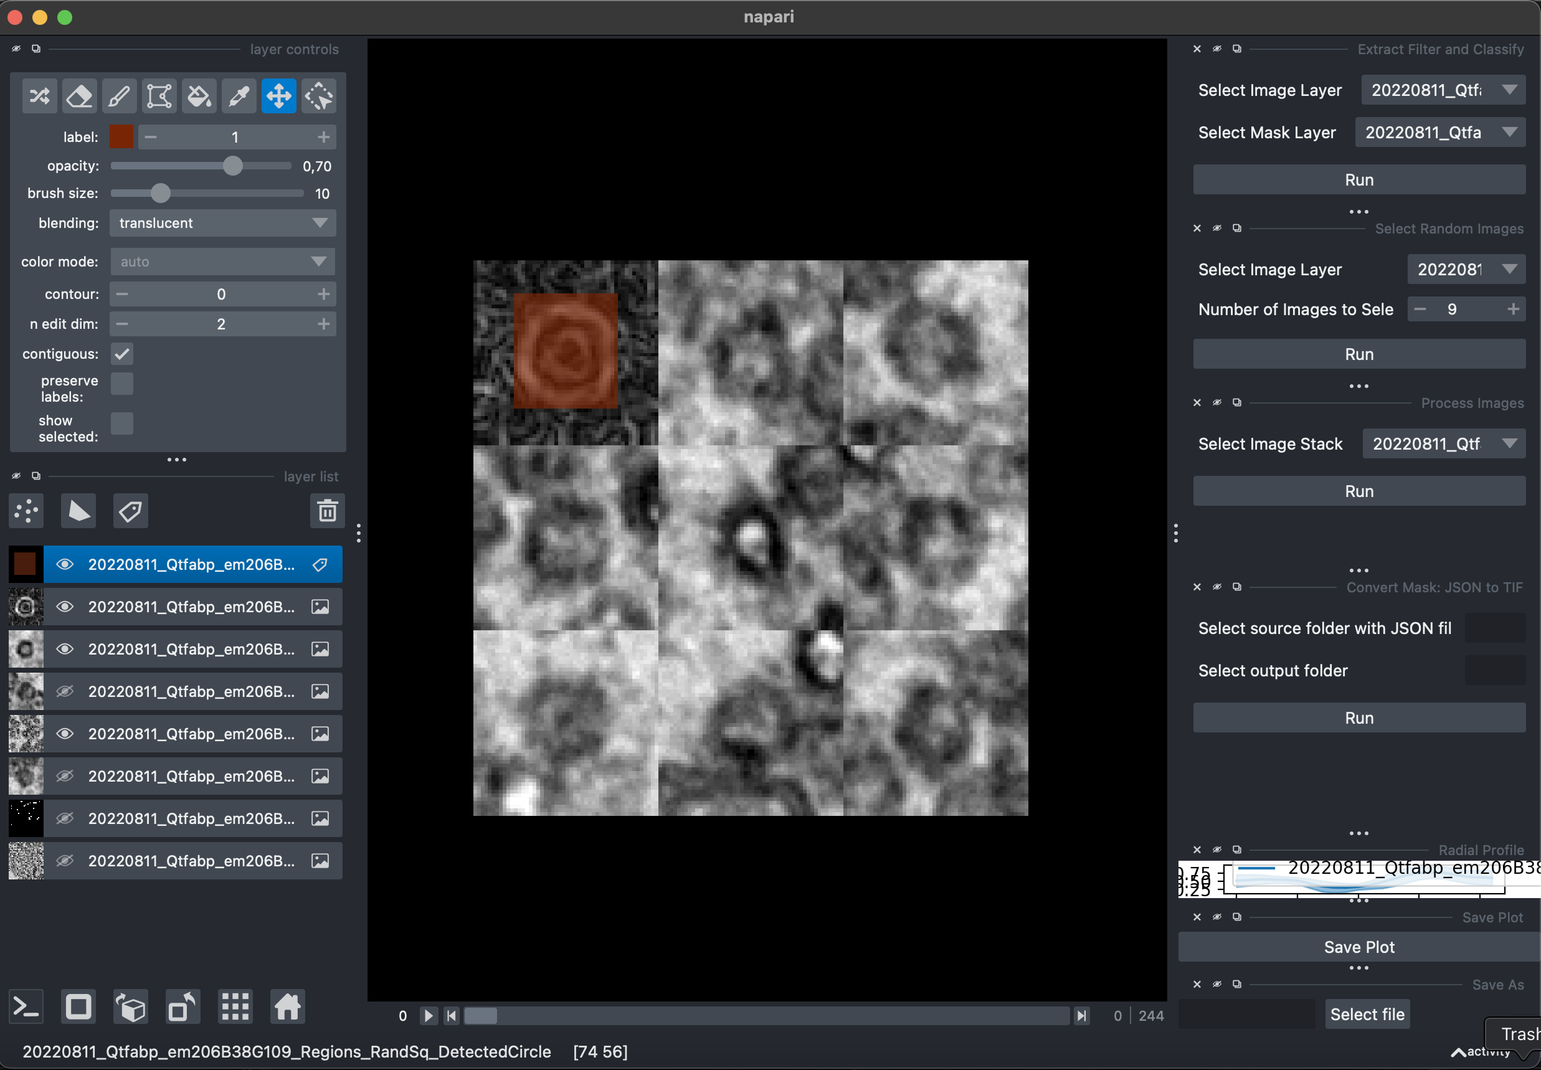Select the fill bucket tool
The image size is (1541, 1070).
(199, 96)
